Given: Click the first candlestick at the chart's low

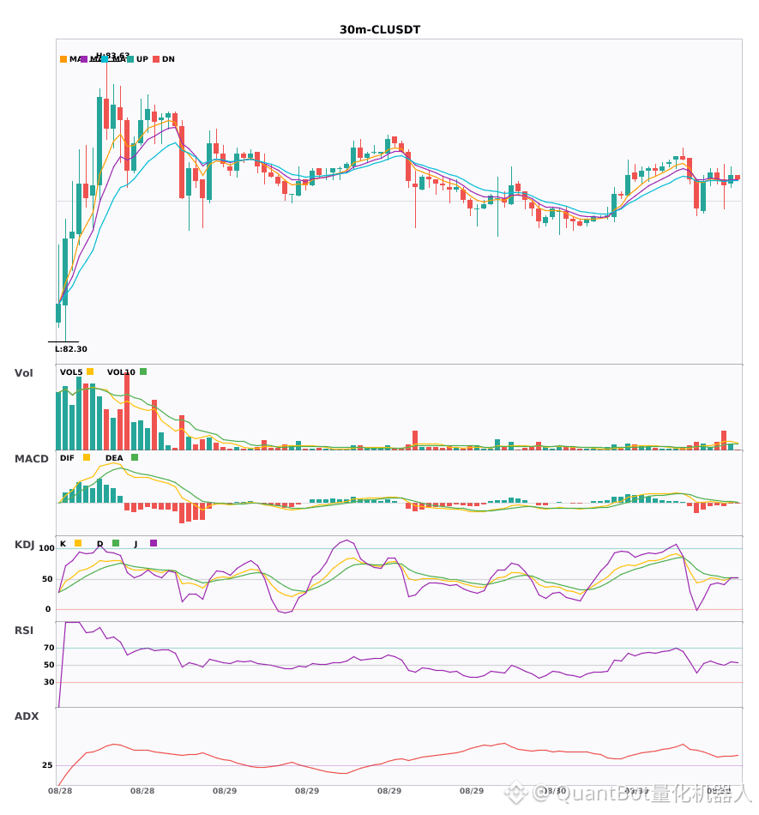Looking at the screenshot, I should pyautogui.click(x=58, y=313).
